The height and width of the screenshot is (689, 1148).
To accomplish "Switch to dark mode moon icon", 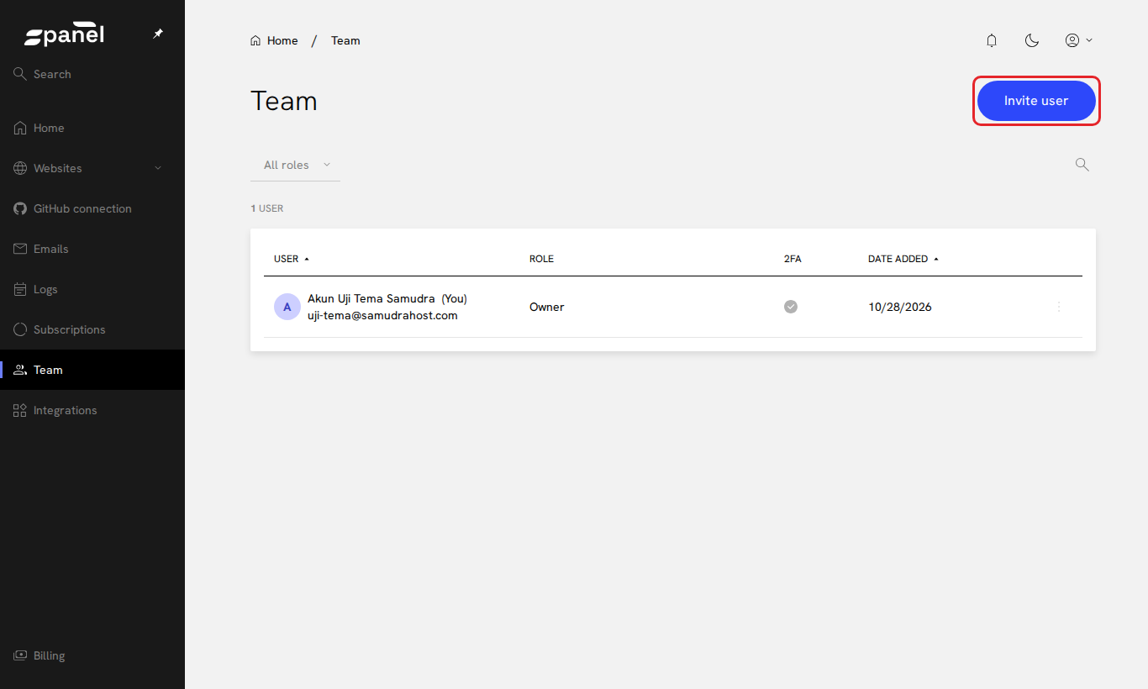I will point(1032,40).
